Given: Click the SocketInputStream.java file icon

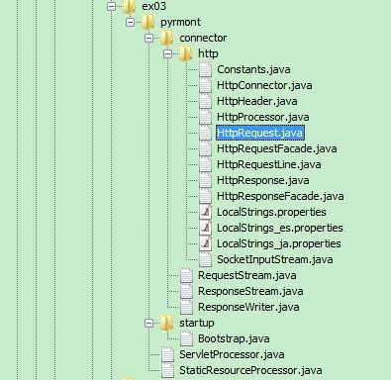Looking at the screenshot, I should pyautogui.click(x=205, y=259).
